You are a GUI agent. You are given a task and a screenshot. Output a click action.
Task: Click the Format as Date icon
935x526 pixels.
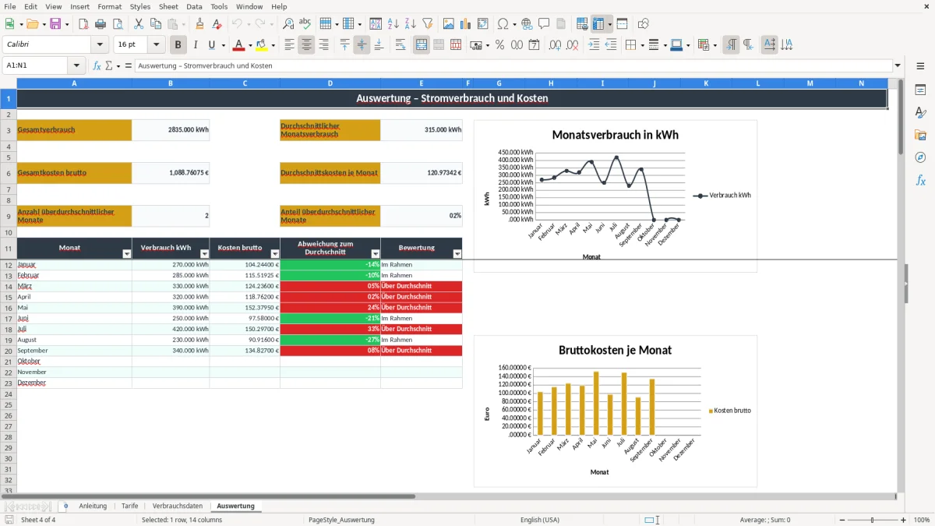[535, 45]
